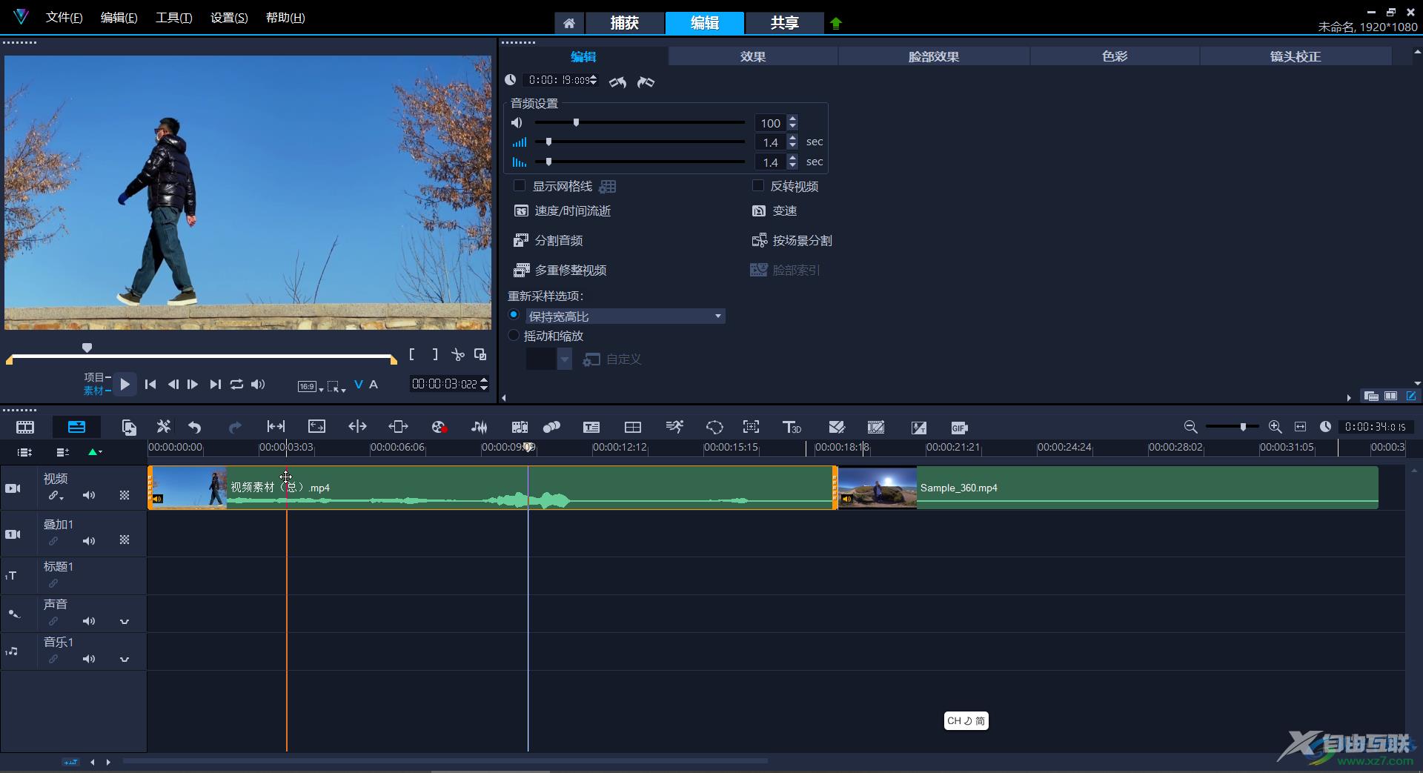Enable 显示网格线 checkbox
This screenshot has height=773, width=1423.
520,185
